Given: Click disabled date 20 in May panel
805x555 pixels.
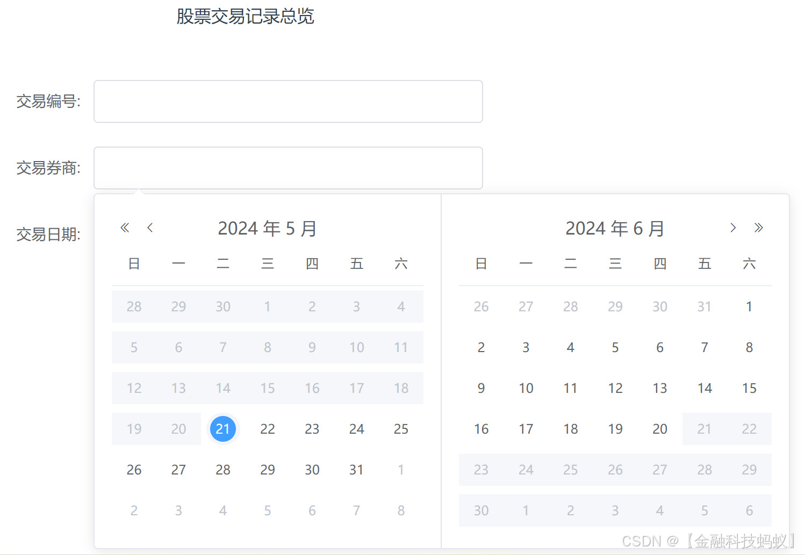Looking at the screenshot, I should [x=178, y=429].
